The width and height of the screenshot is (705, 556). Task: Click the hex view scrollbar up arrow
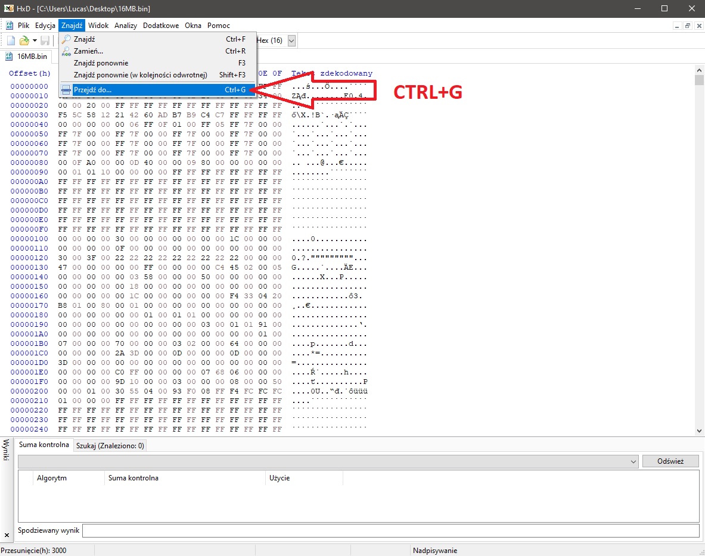(x=699, y=70)
